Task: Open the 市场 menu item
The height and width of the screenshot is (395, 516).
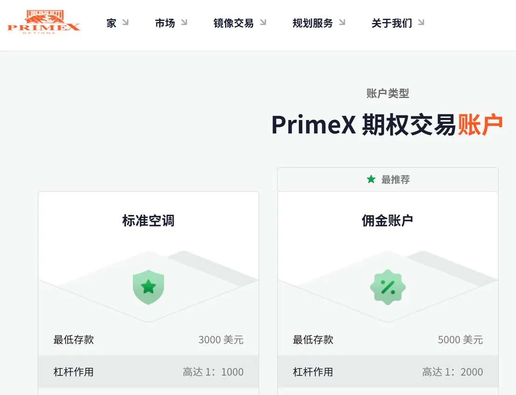Action: pyautogui.click(x=165, y=23)
